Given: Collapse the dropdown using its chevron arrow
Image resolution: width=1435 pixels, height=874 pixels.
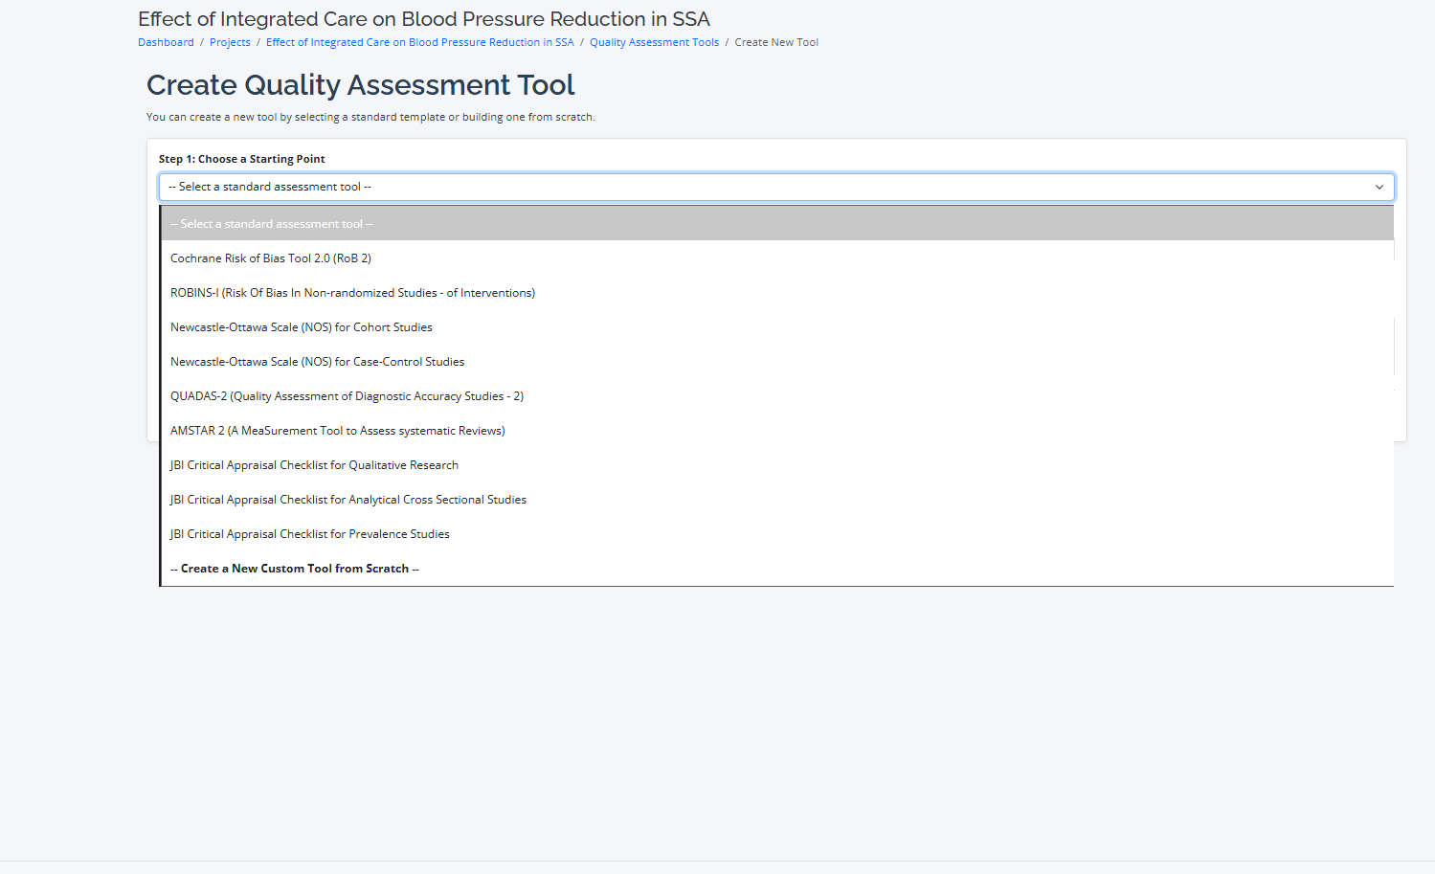Looking at the screenshot, I should [x=1379, y=187].
